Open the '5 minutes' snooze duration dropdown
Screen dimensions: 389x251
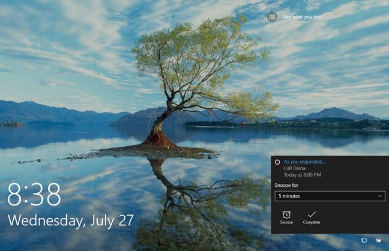coord(330,196)
